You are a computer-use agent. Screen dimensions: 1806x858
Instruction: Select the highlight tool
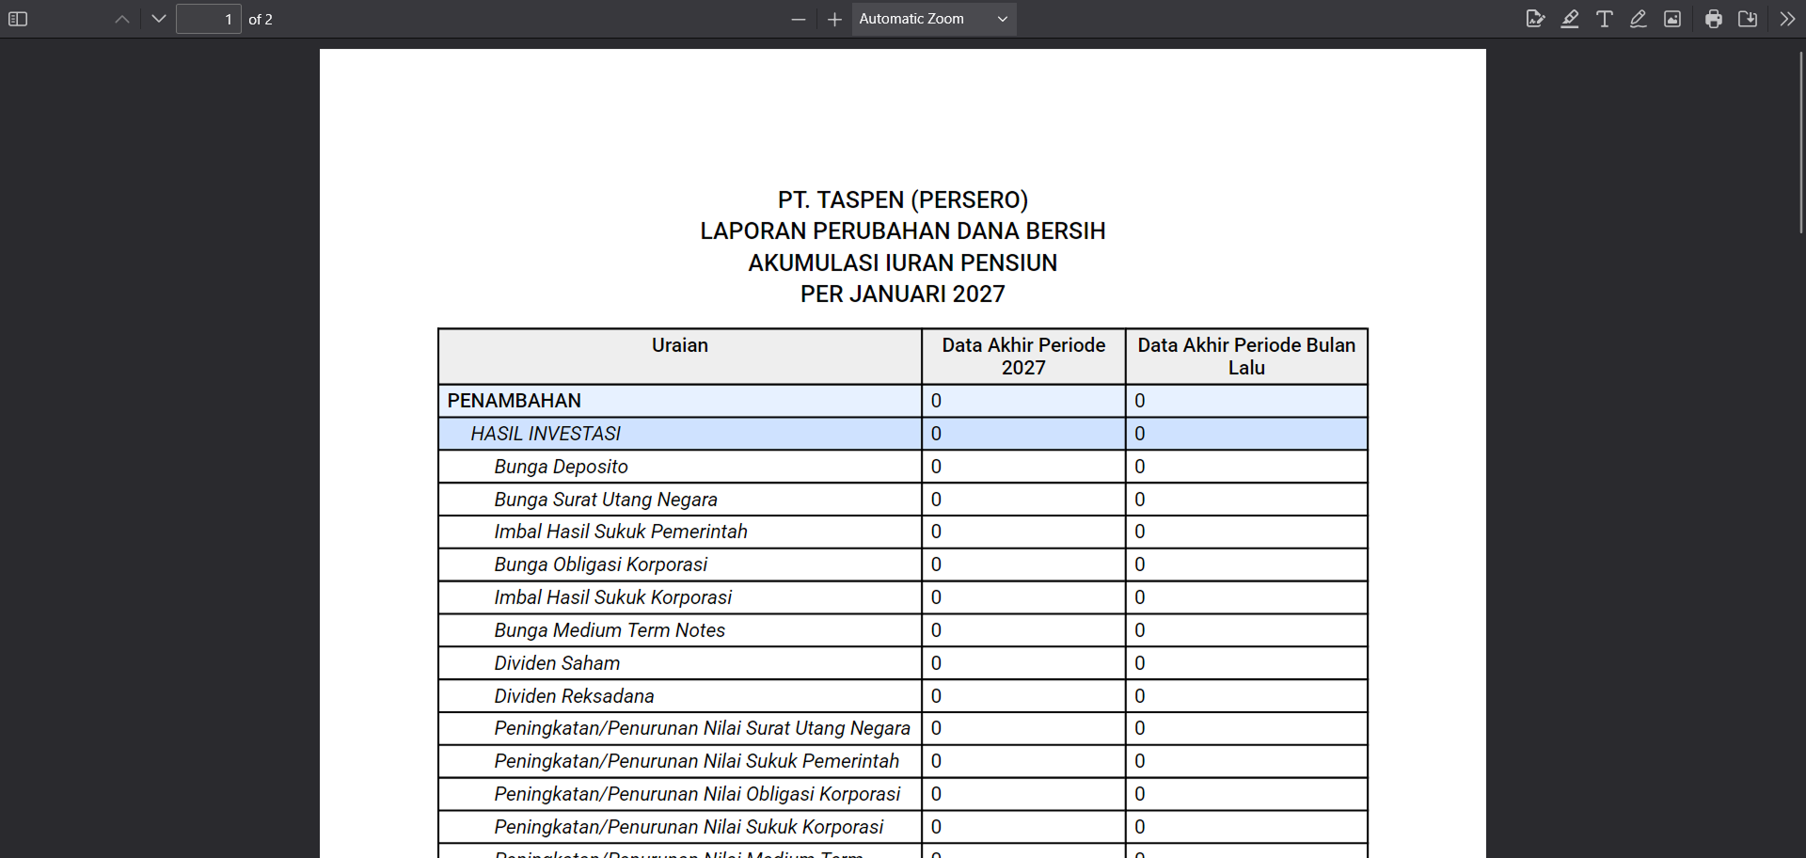pyautogui.click(x=1570, y=19)
